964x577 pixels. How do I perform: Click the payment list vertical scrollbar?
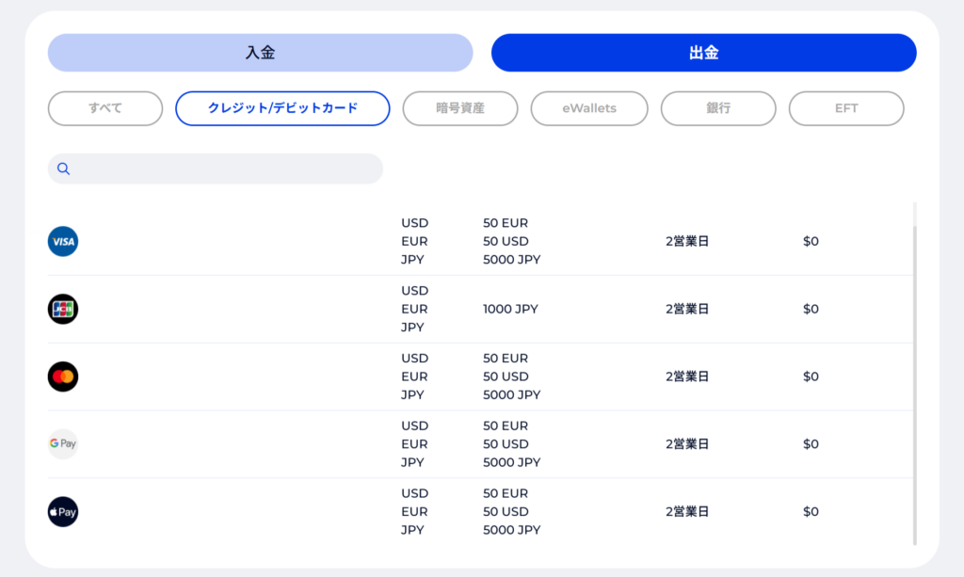point(915,377)
